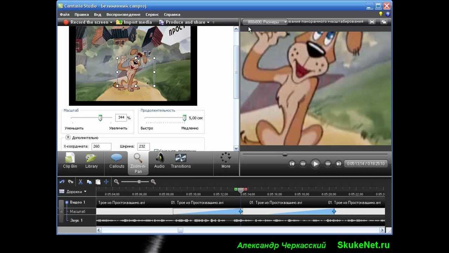Click Play in the preview player
Image resolution: width=449 pixels, height=253 pixels.
pyautogui.click(x=315, y=164)
